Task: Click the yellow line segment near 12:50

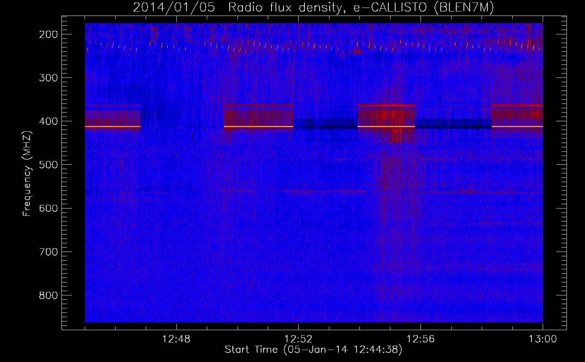Action: pyautogui.click(x=259, y=127)
